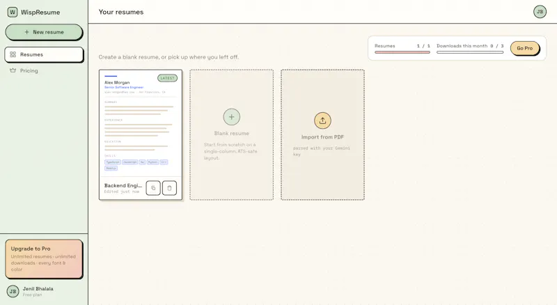
Task: Click the upload icon for Import from PDF
Action: 322,120
